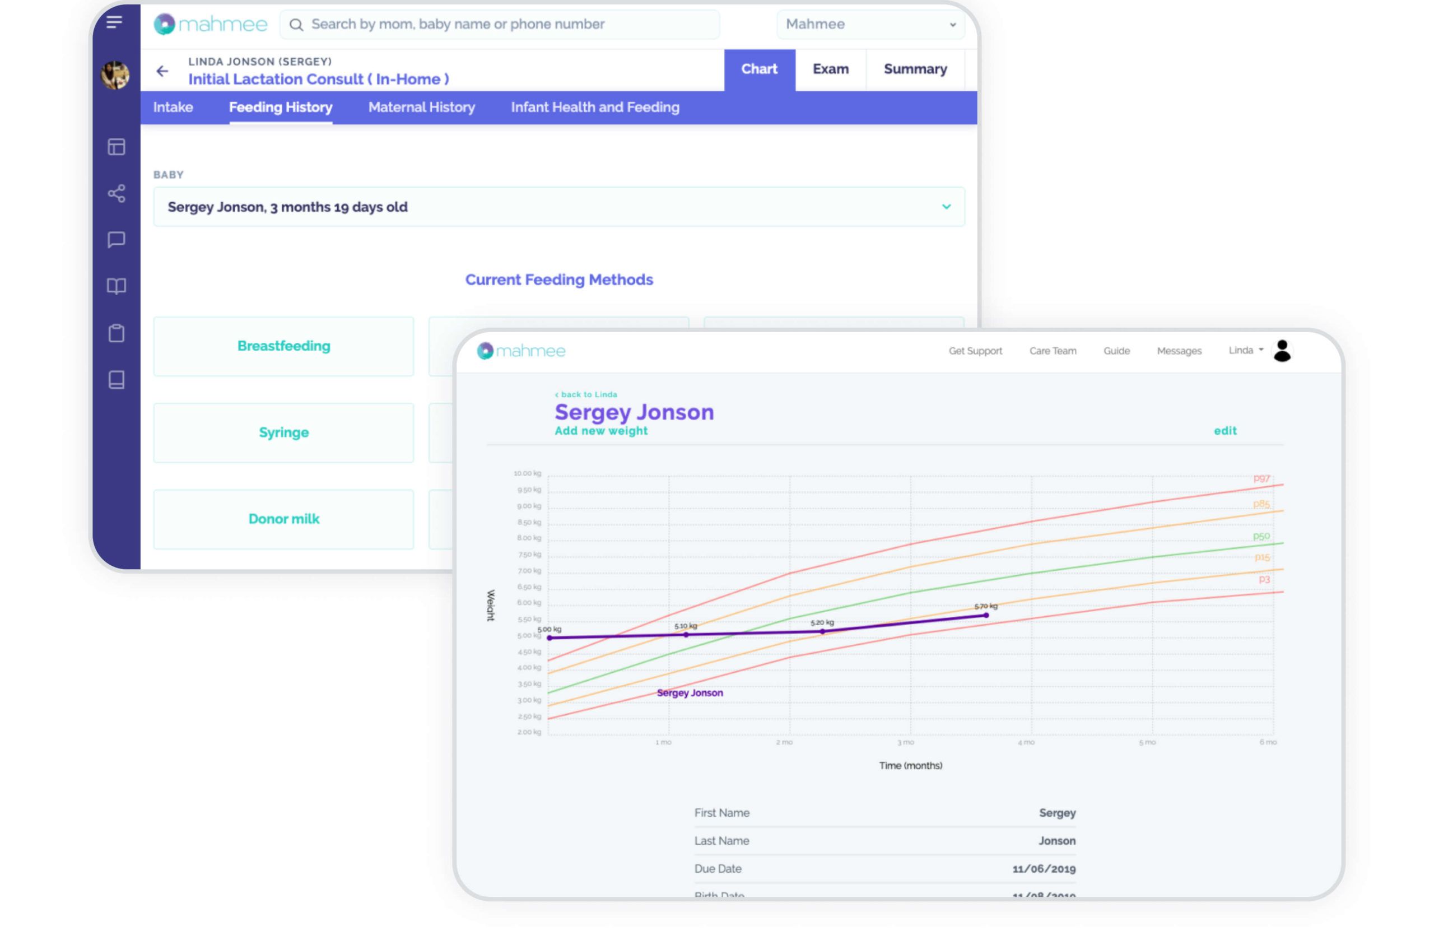Select the Breastfeeding feeding method
This screenshot has width=1434, height=940.
pyautogui.click(x=284, y=346)
